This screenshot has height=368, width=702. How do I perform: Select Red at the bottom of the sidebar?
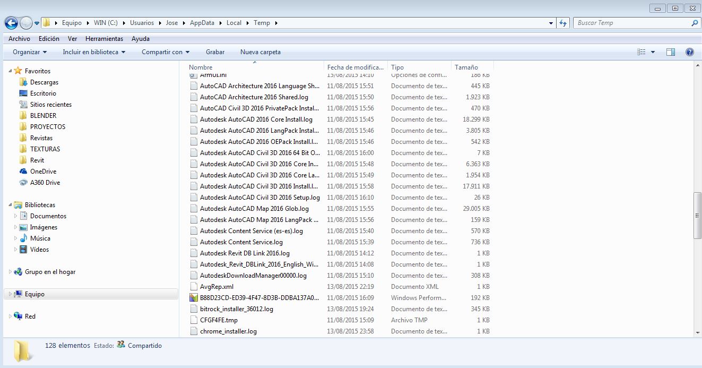coord(30,316)
